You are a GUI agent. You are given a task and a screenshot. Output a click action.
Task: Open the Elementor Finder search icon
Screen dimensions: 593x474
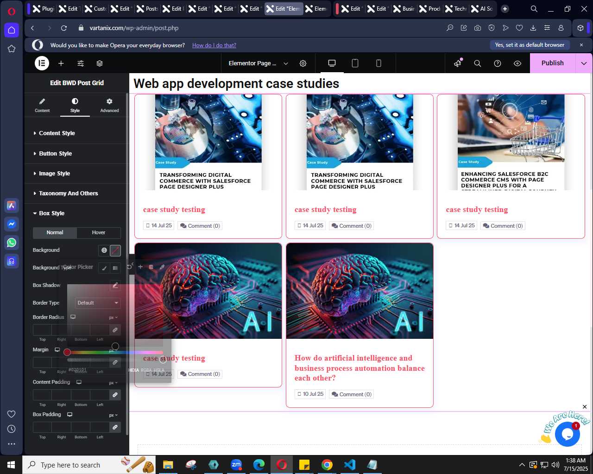[x=478, y=63]
